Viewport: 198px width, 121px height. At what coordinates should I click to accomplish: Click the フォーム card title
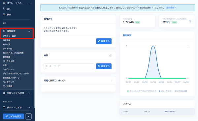point(127,104)
